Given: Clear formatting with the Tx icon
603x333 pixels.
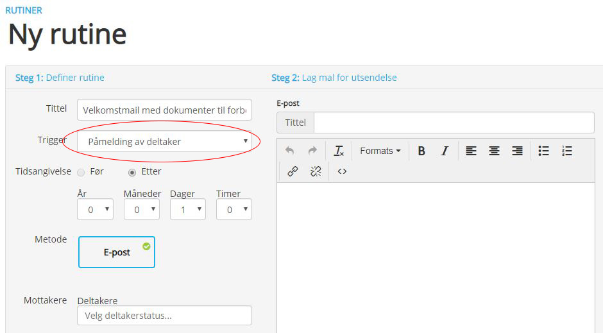Looking at the screenshot, I should (339, 151).
